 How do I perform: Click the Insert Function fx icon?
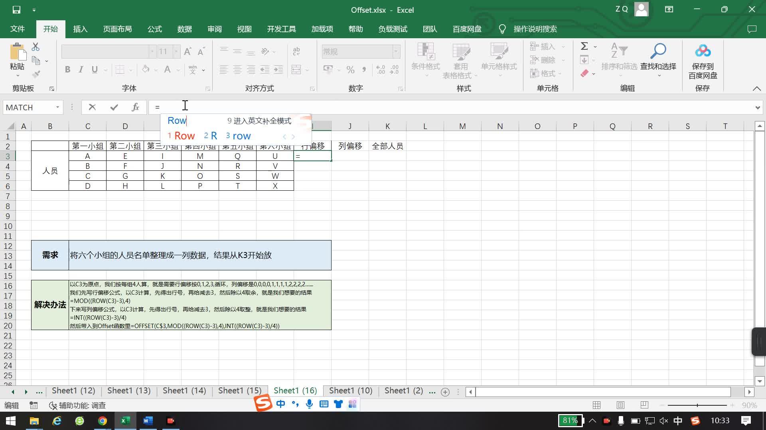(x=135, y=107)
